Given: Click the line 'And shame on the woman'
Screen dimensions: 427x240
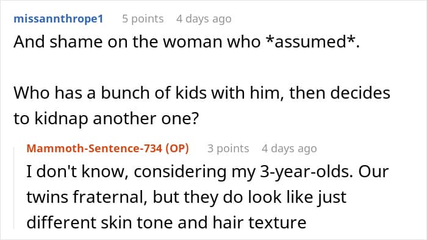Looking at the screenshot, I should tap(187, 42).
